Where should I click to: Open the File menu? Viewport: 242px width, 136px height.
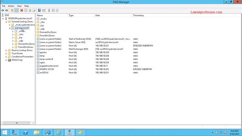(3, 6)
